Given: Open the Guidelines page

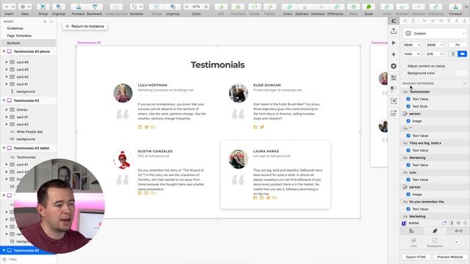Looking at the screenshot, I should 15,28.
